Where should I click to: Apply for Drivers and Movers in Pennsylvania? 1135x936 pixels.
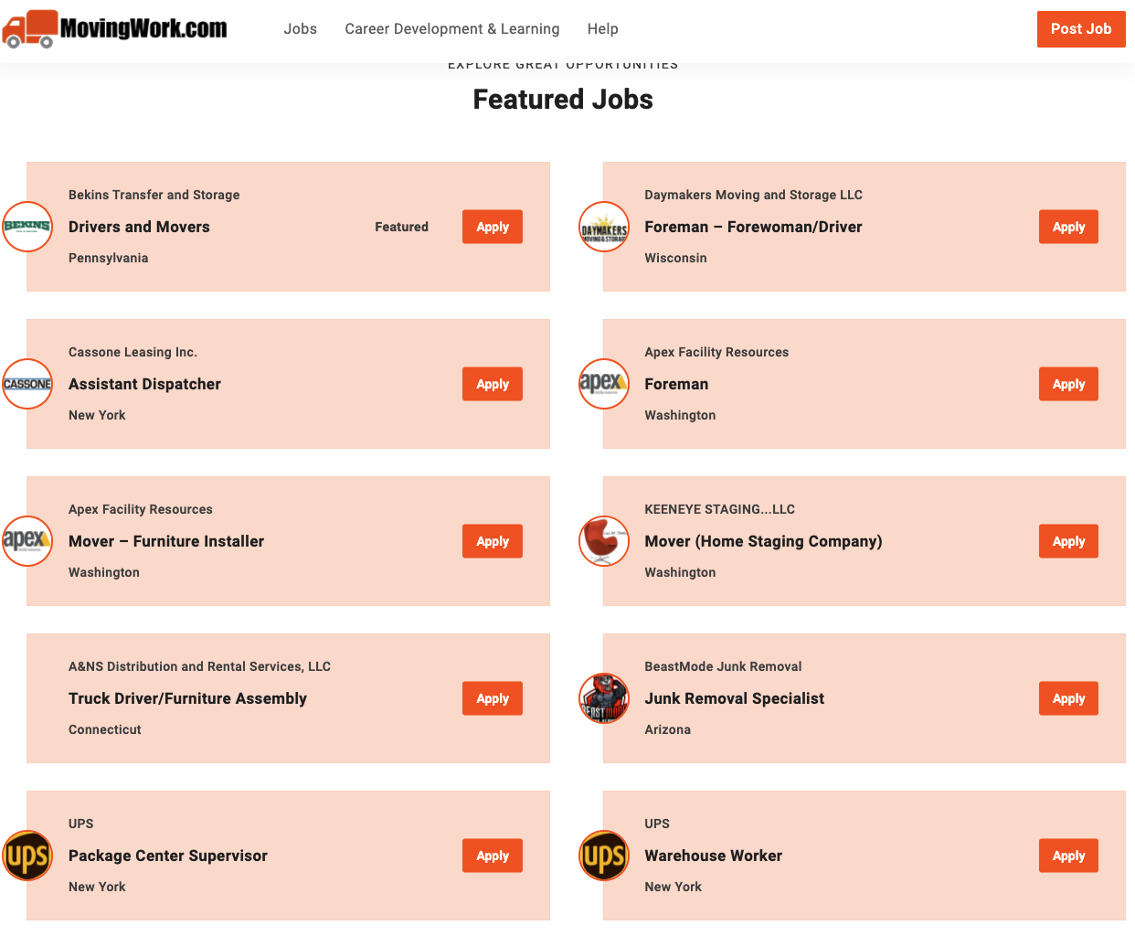pos(492,227)
